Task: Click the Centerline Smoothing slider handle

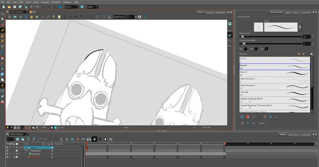Action: [x=244, y=44]
